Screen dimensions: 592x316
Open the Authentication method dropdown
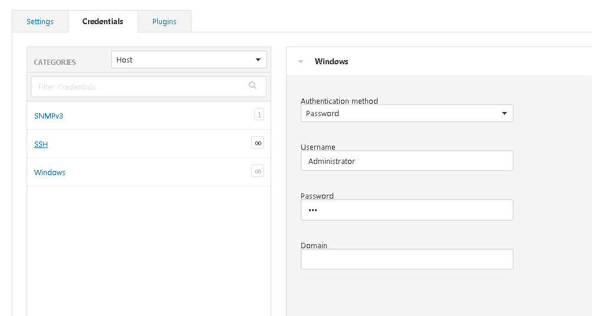pos(406,113)
